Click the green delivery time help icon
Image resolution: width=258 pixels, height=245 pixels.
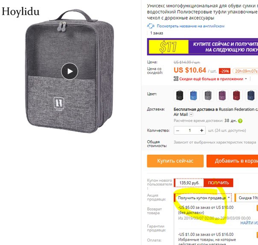click(x=240, y=121)
